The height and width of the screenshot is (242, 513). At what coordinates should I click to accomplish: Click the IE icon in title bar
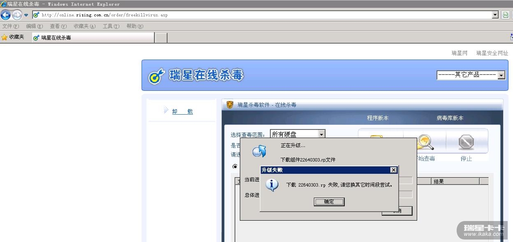coord(3,4)
